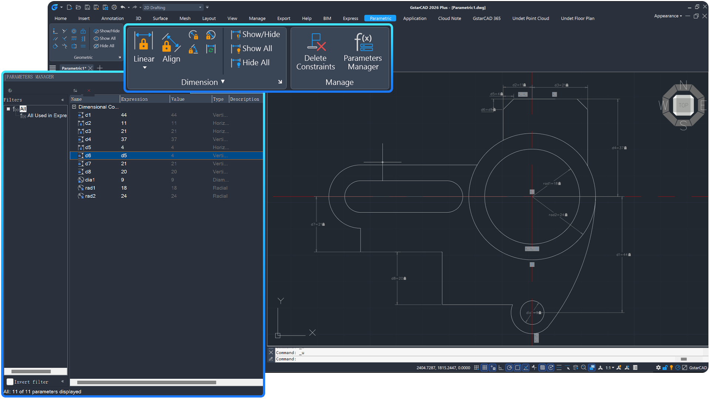710x399 pixels.
Task: Tick the Invert filter checkbox
Action: 10,382
